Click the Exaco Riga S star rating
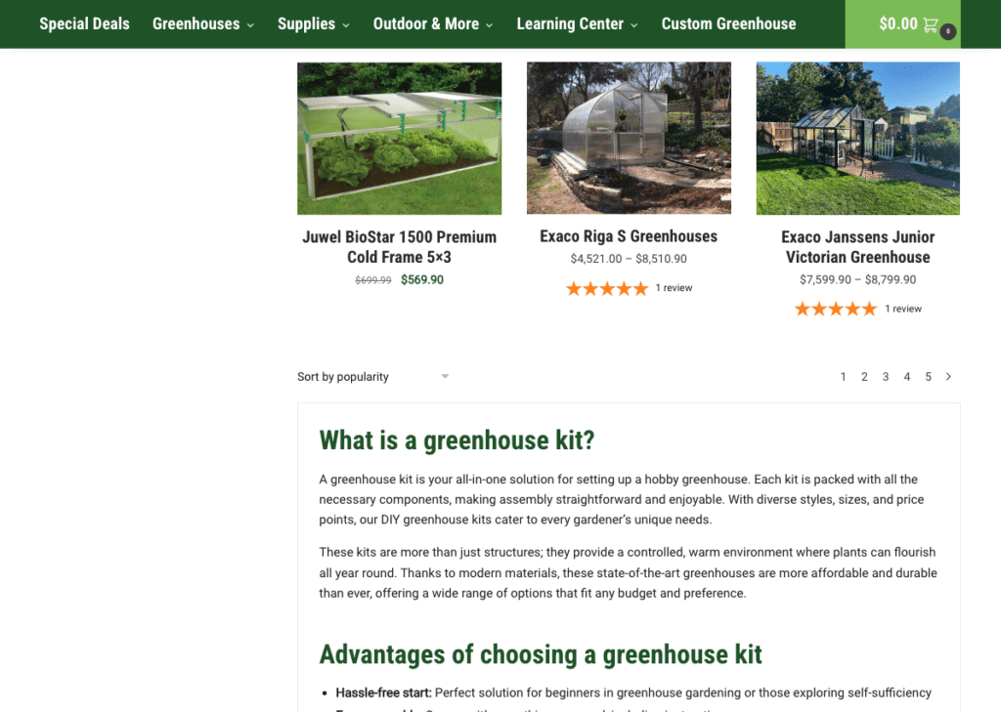 point(607,288)
